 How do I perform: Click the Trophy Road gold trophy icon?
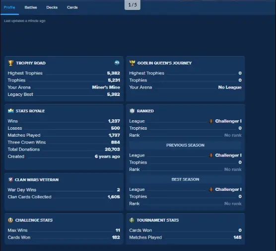(11, 63)
